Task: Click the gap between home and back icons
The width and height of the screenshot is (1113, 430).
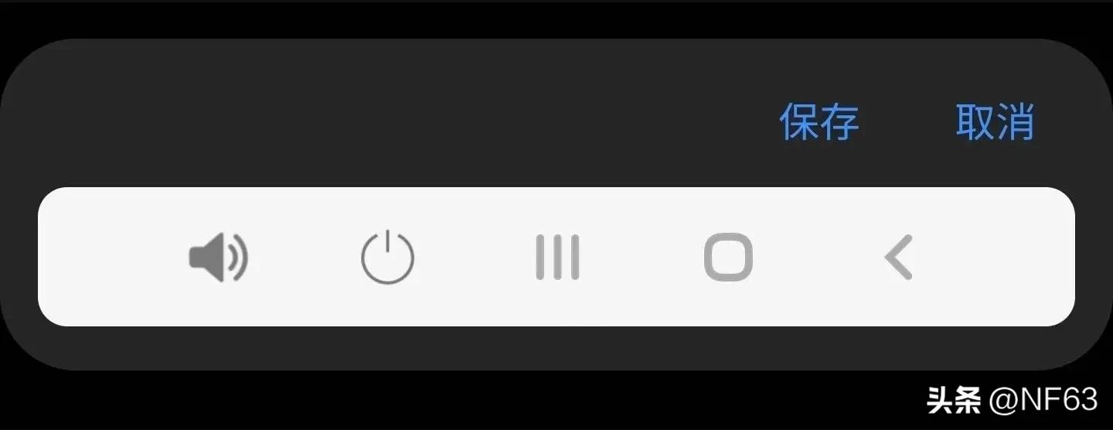Action: click(x=818, y=258)
